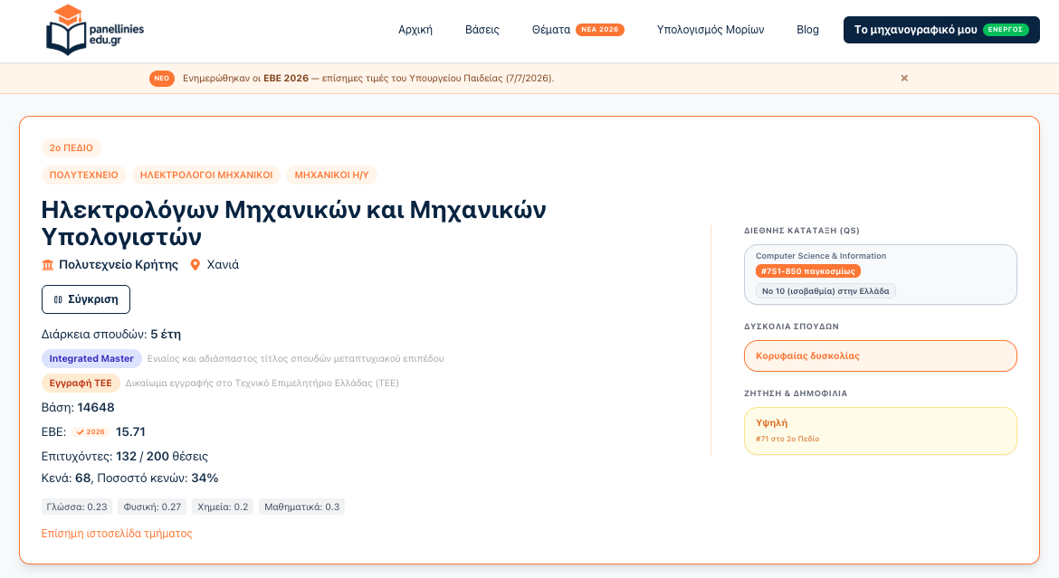Click the checkmark 2026 badge next to ΕΒΕ
The width and height of the screenshot is (1059, 578).
tap(91, 432)
